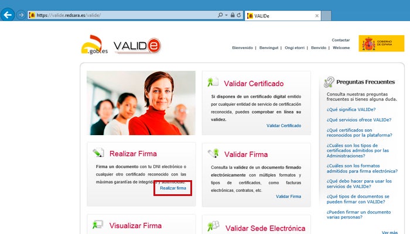Switch language to Welcome (English)

tap(341, 48)
